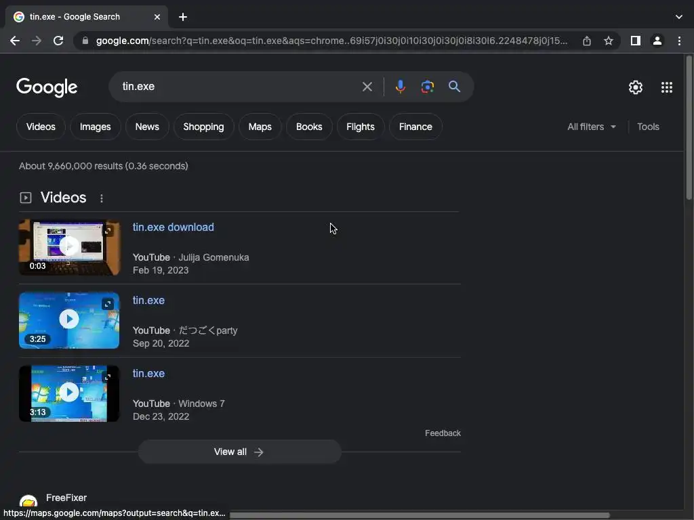Expand preview on 3:25 video thumbnail

pos(108,304)
